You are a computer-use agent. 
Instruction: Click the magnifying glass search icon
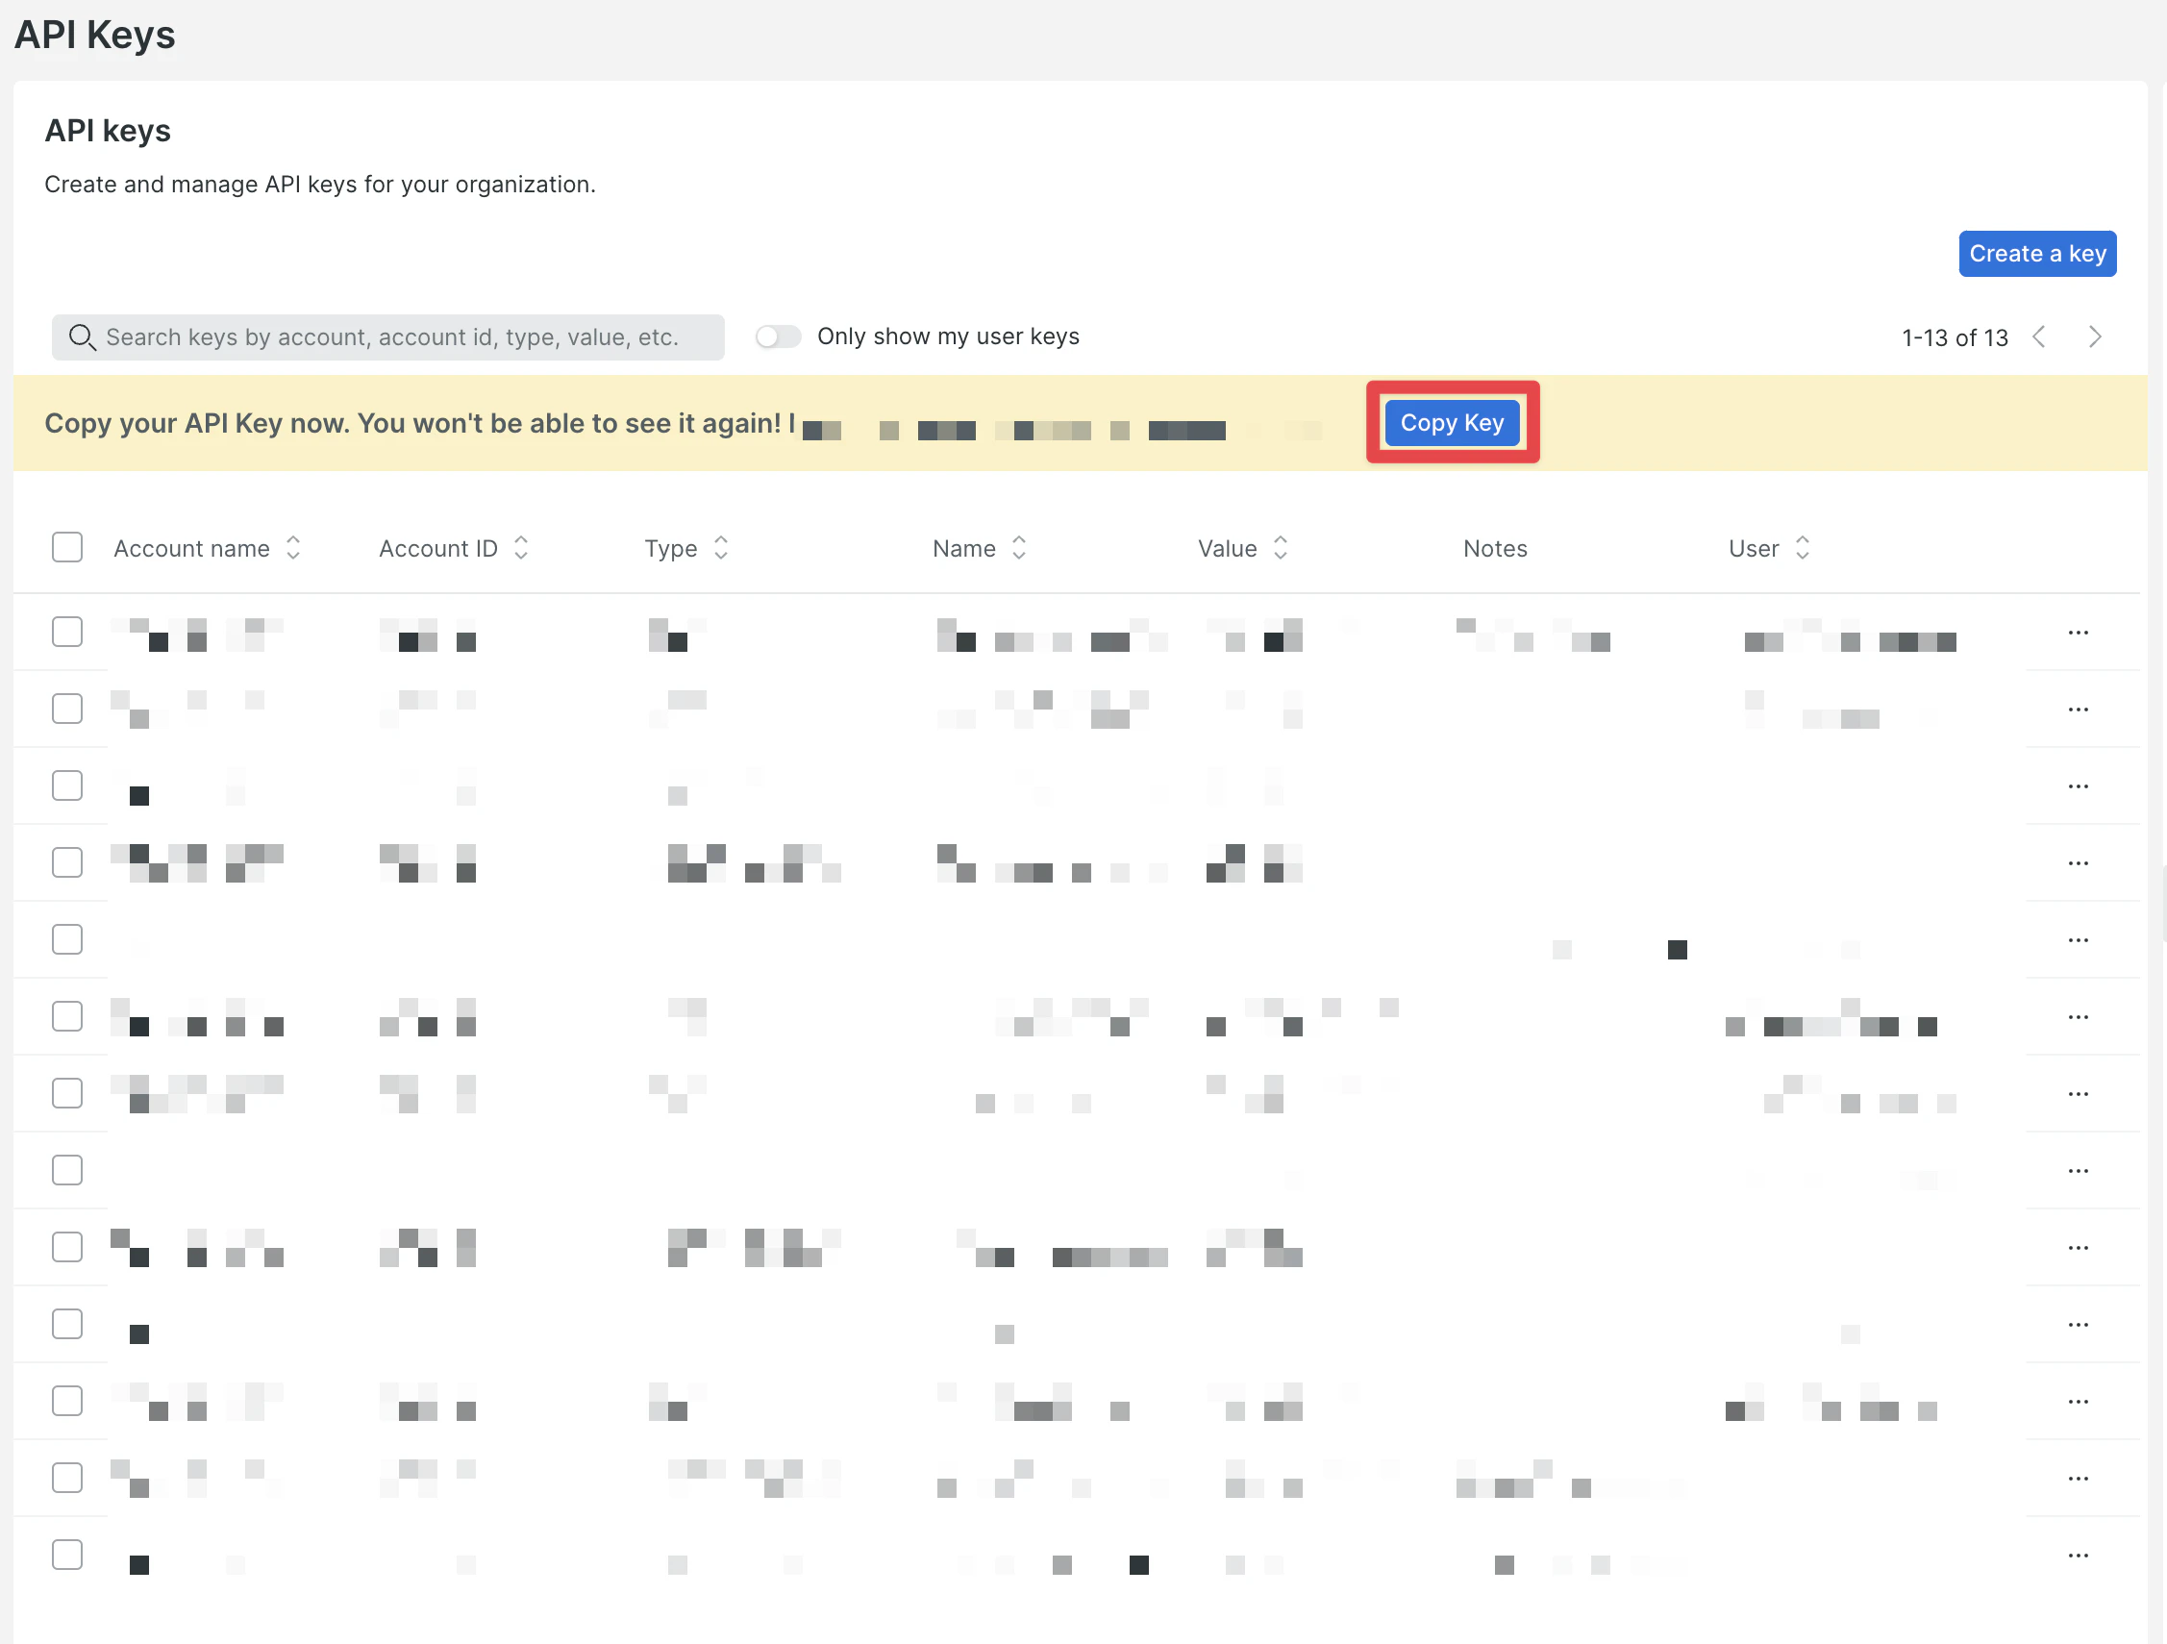tap(82, 337)
